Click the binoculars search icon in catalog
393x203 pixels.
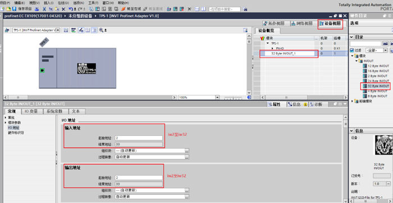click(x=386, y=44)
